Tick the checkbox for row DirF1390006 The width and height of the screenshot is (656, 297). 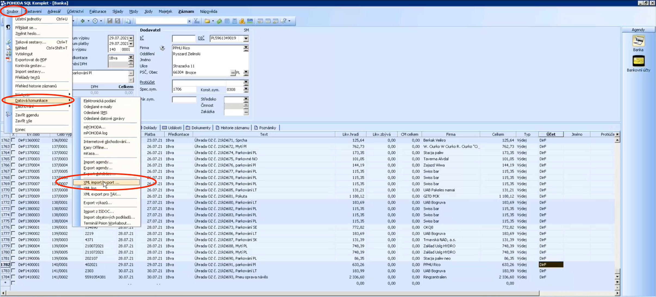(x=13, y=258)
